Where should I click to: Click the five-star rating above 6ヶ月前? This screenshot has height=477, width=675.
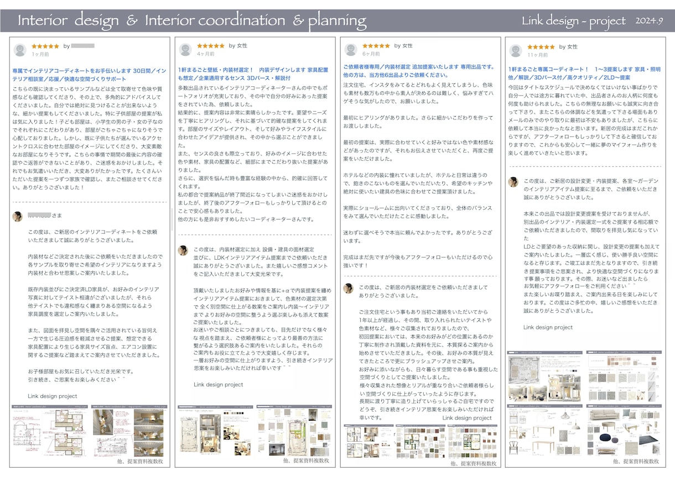coord(376,46)
